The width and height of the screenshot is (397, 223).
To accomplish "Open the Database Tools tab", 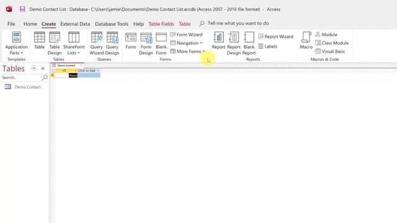I will tap(112, 24).
